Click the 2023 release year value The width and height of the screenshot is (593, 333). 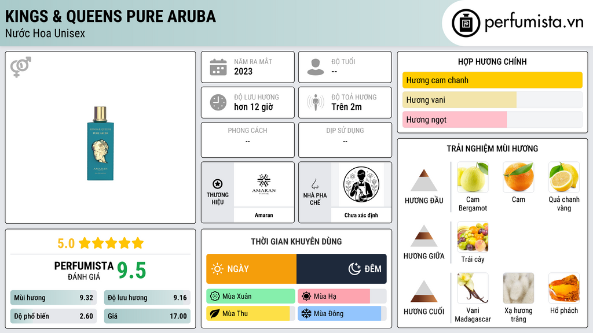(243, 71)
